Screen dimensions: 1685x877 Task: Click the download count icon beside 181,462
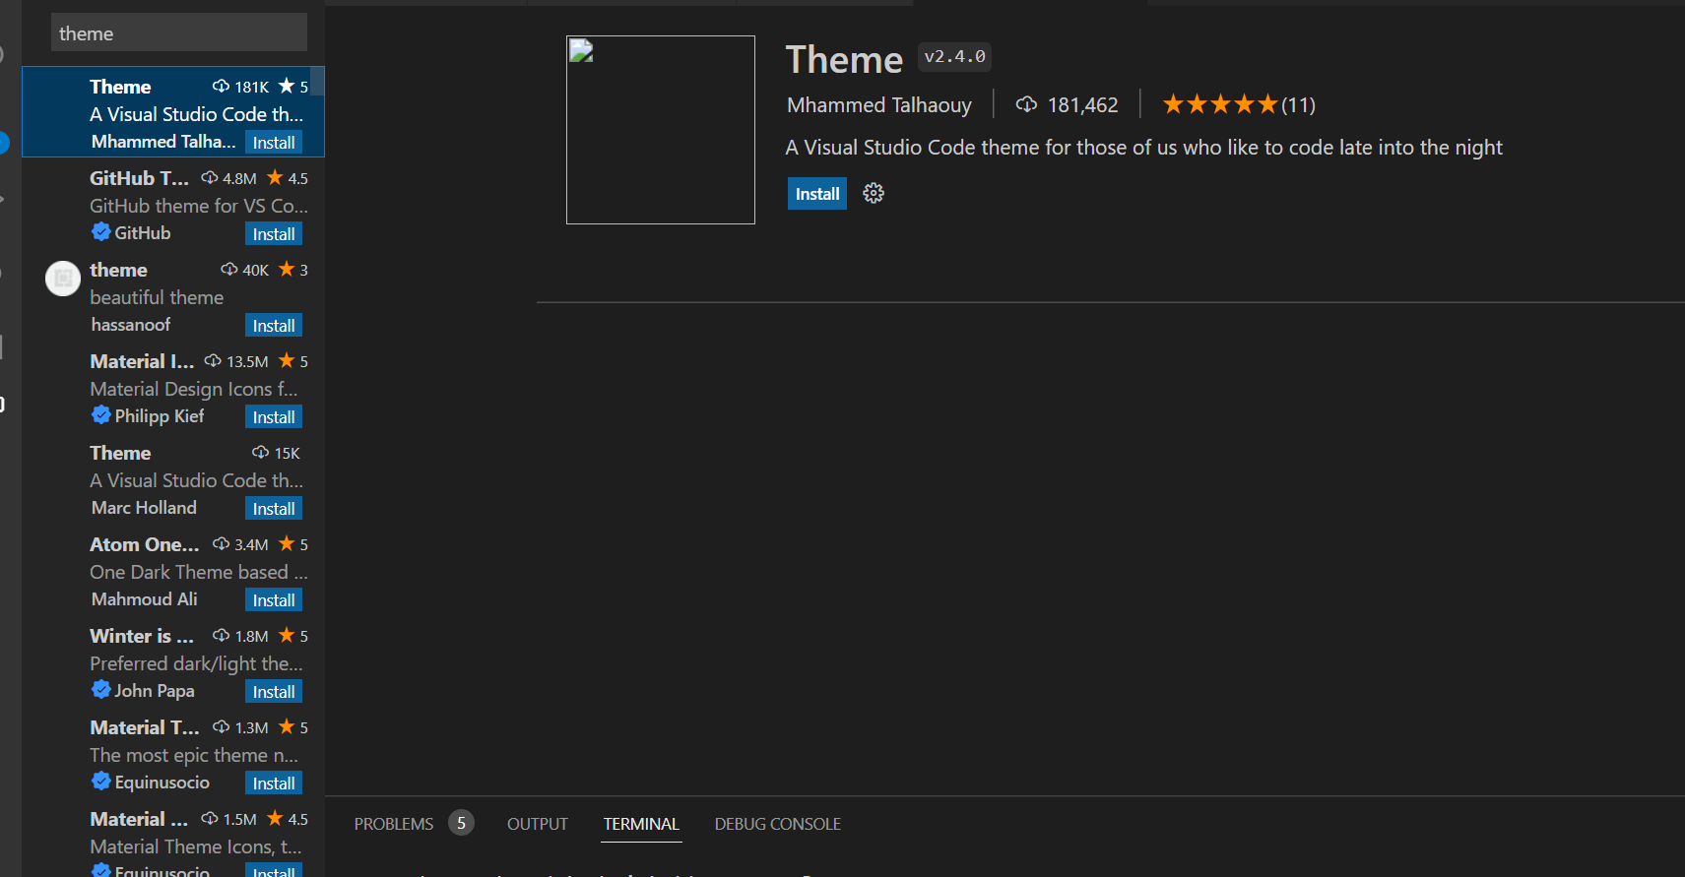(x=1026, y=104)
